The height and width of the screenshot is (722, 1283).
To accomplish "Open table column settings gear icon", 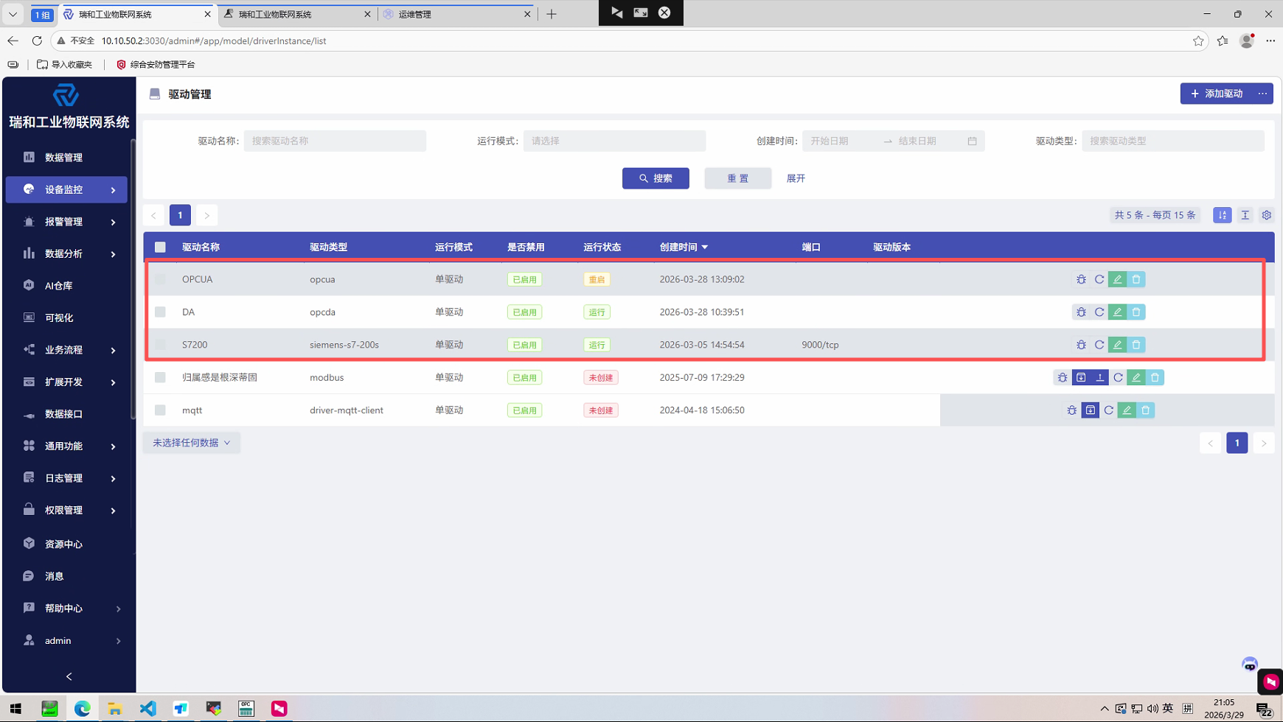I will pos(1267,215).
